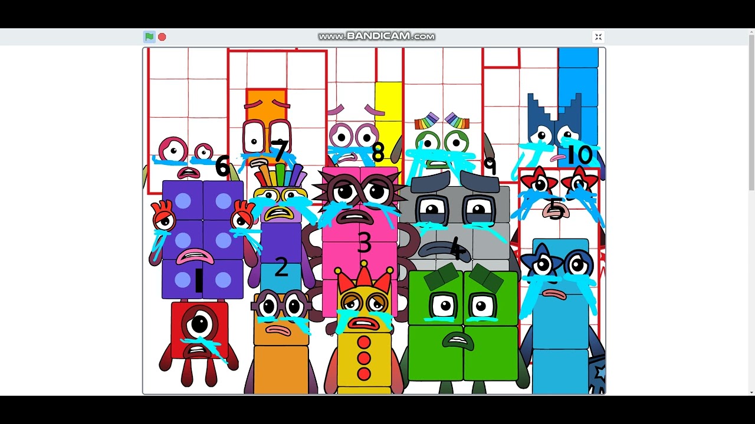Click the number 6 label

pyautogui.click(x=222, y=166)
